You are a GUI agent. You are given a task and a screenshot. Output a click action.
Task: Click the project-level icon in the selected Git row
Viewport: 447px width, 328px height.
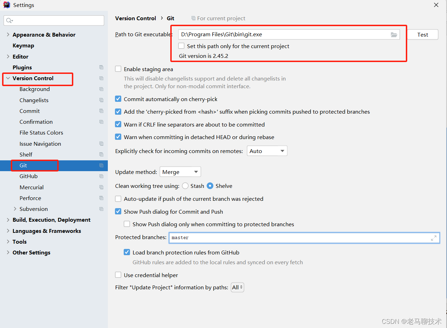click(x=101, y=165)
